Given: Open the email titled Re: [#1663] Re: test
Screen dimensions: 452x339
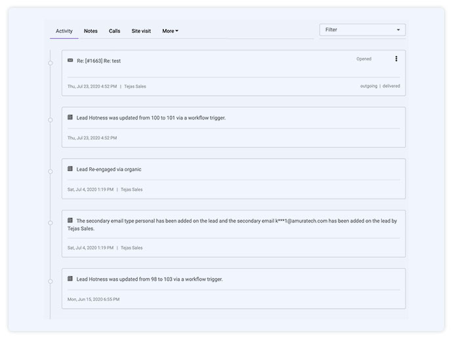Looking at the screenshot, I should [x=98, y=61].
